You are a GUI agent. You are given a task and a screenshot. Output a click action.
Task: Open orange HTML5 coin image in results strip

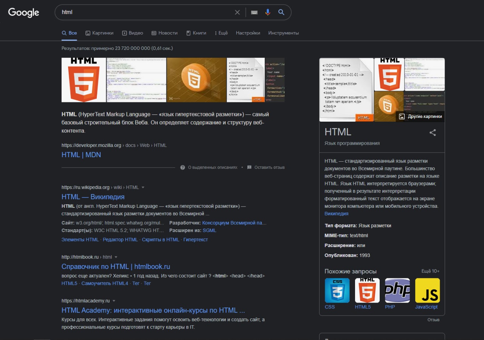(196, 80)
